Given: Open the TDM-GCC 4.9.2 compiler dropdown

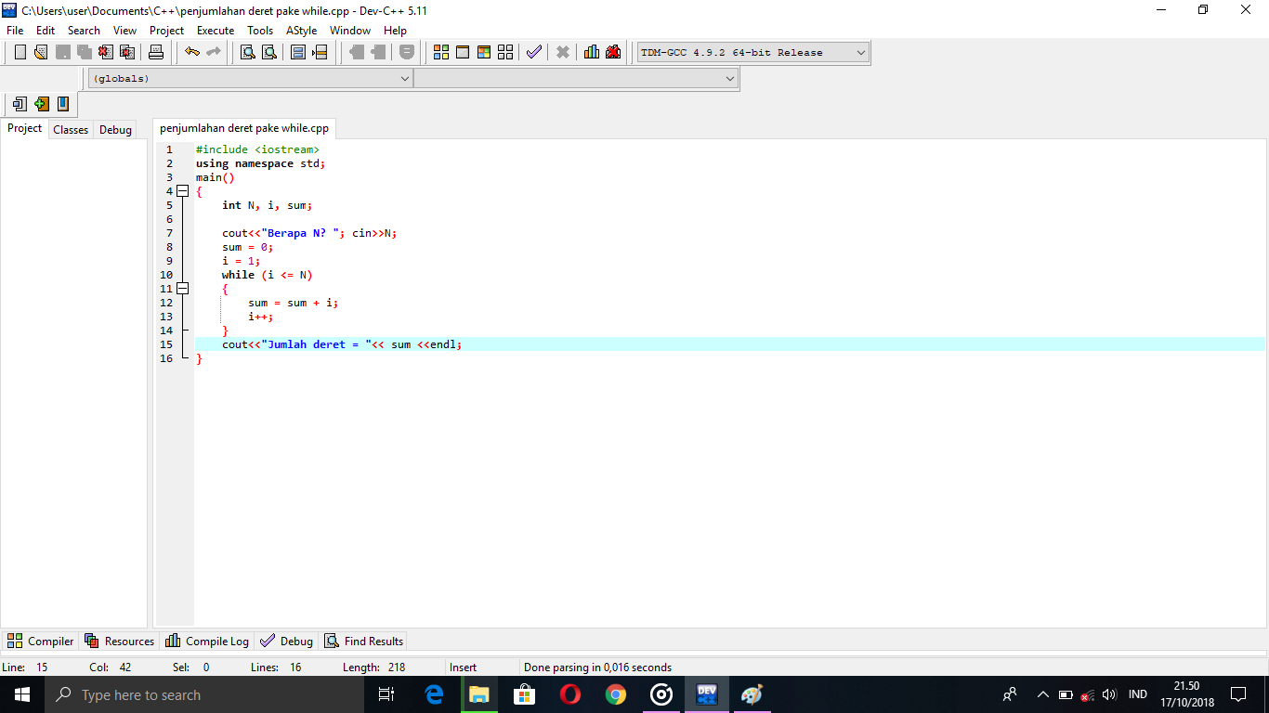Looking at the screenshot, I should pos(859,52).
